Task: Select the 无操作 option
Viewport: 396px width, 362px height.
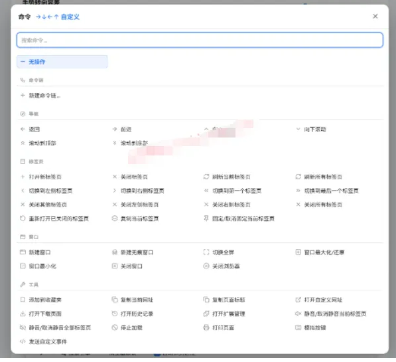Action: coord(62,62)
